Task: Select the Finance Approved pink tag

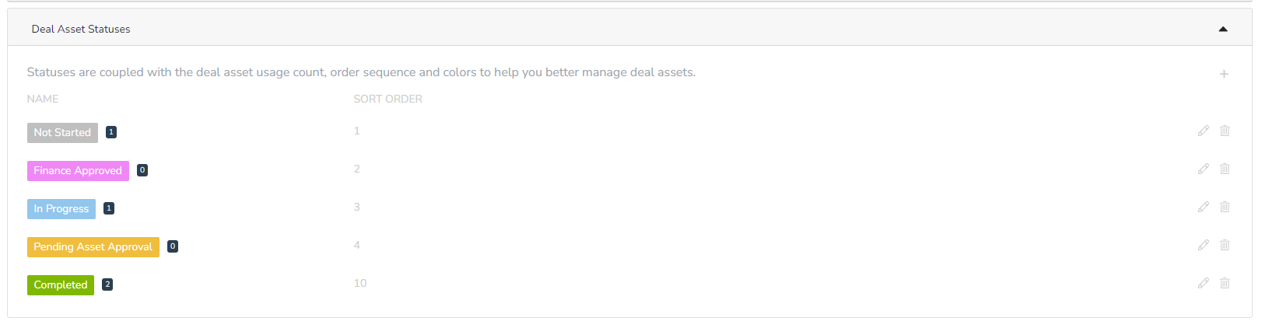Action: [x=78, y=171]
